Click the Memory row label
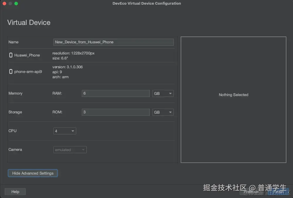Image resolution: width=293 pixels, height=198 pixels. (x=15, y=93)
